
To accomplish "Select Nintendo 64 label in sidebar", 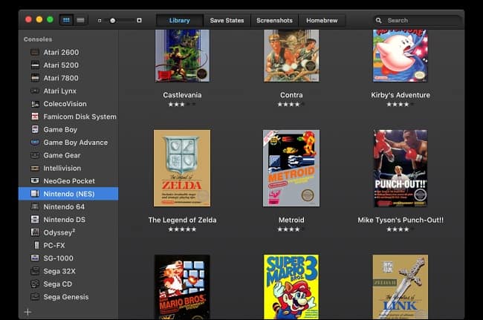I will click(x=64, y=206).
